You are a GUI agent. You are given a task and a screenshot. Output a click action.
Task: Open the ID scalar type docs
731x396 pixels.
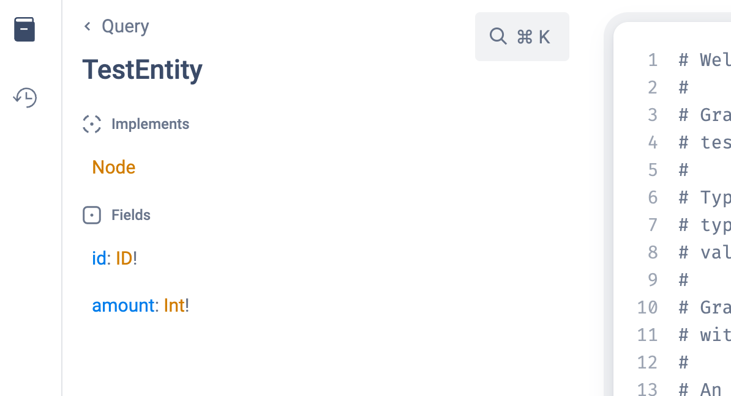point(124,258)
